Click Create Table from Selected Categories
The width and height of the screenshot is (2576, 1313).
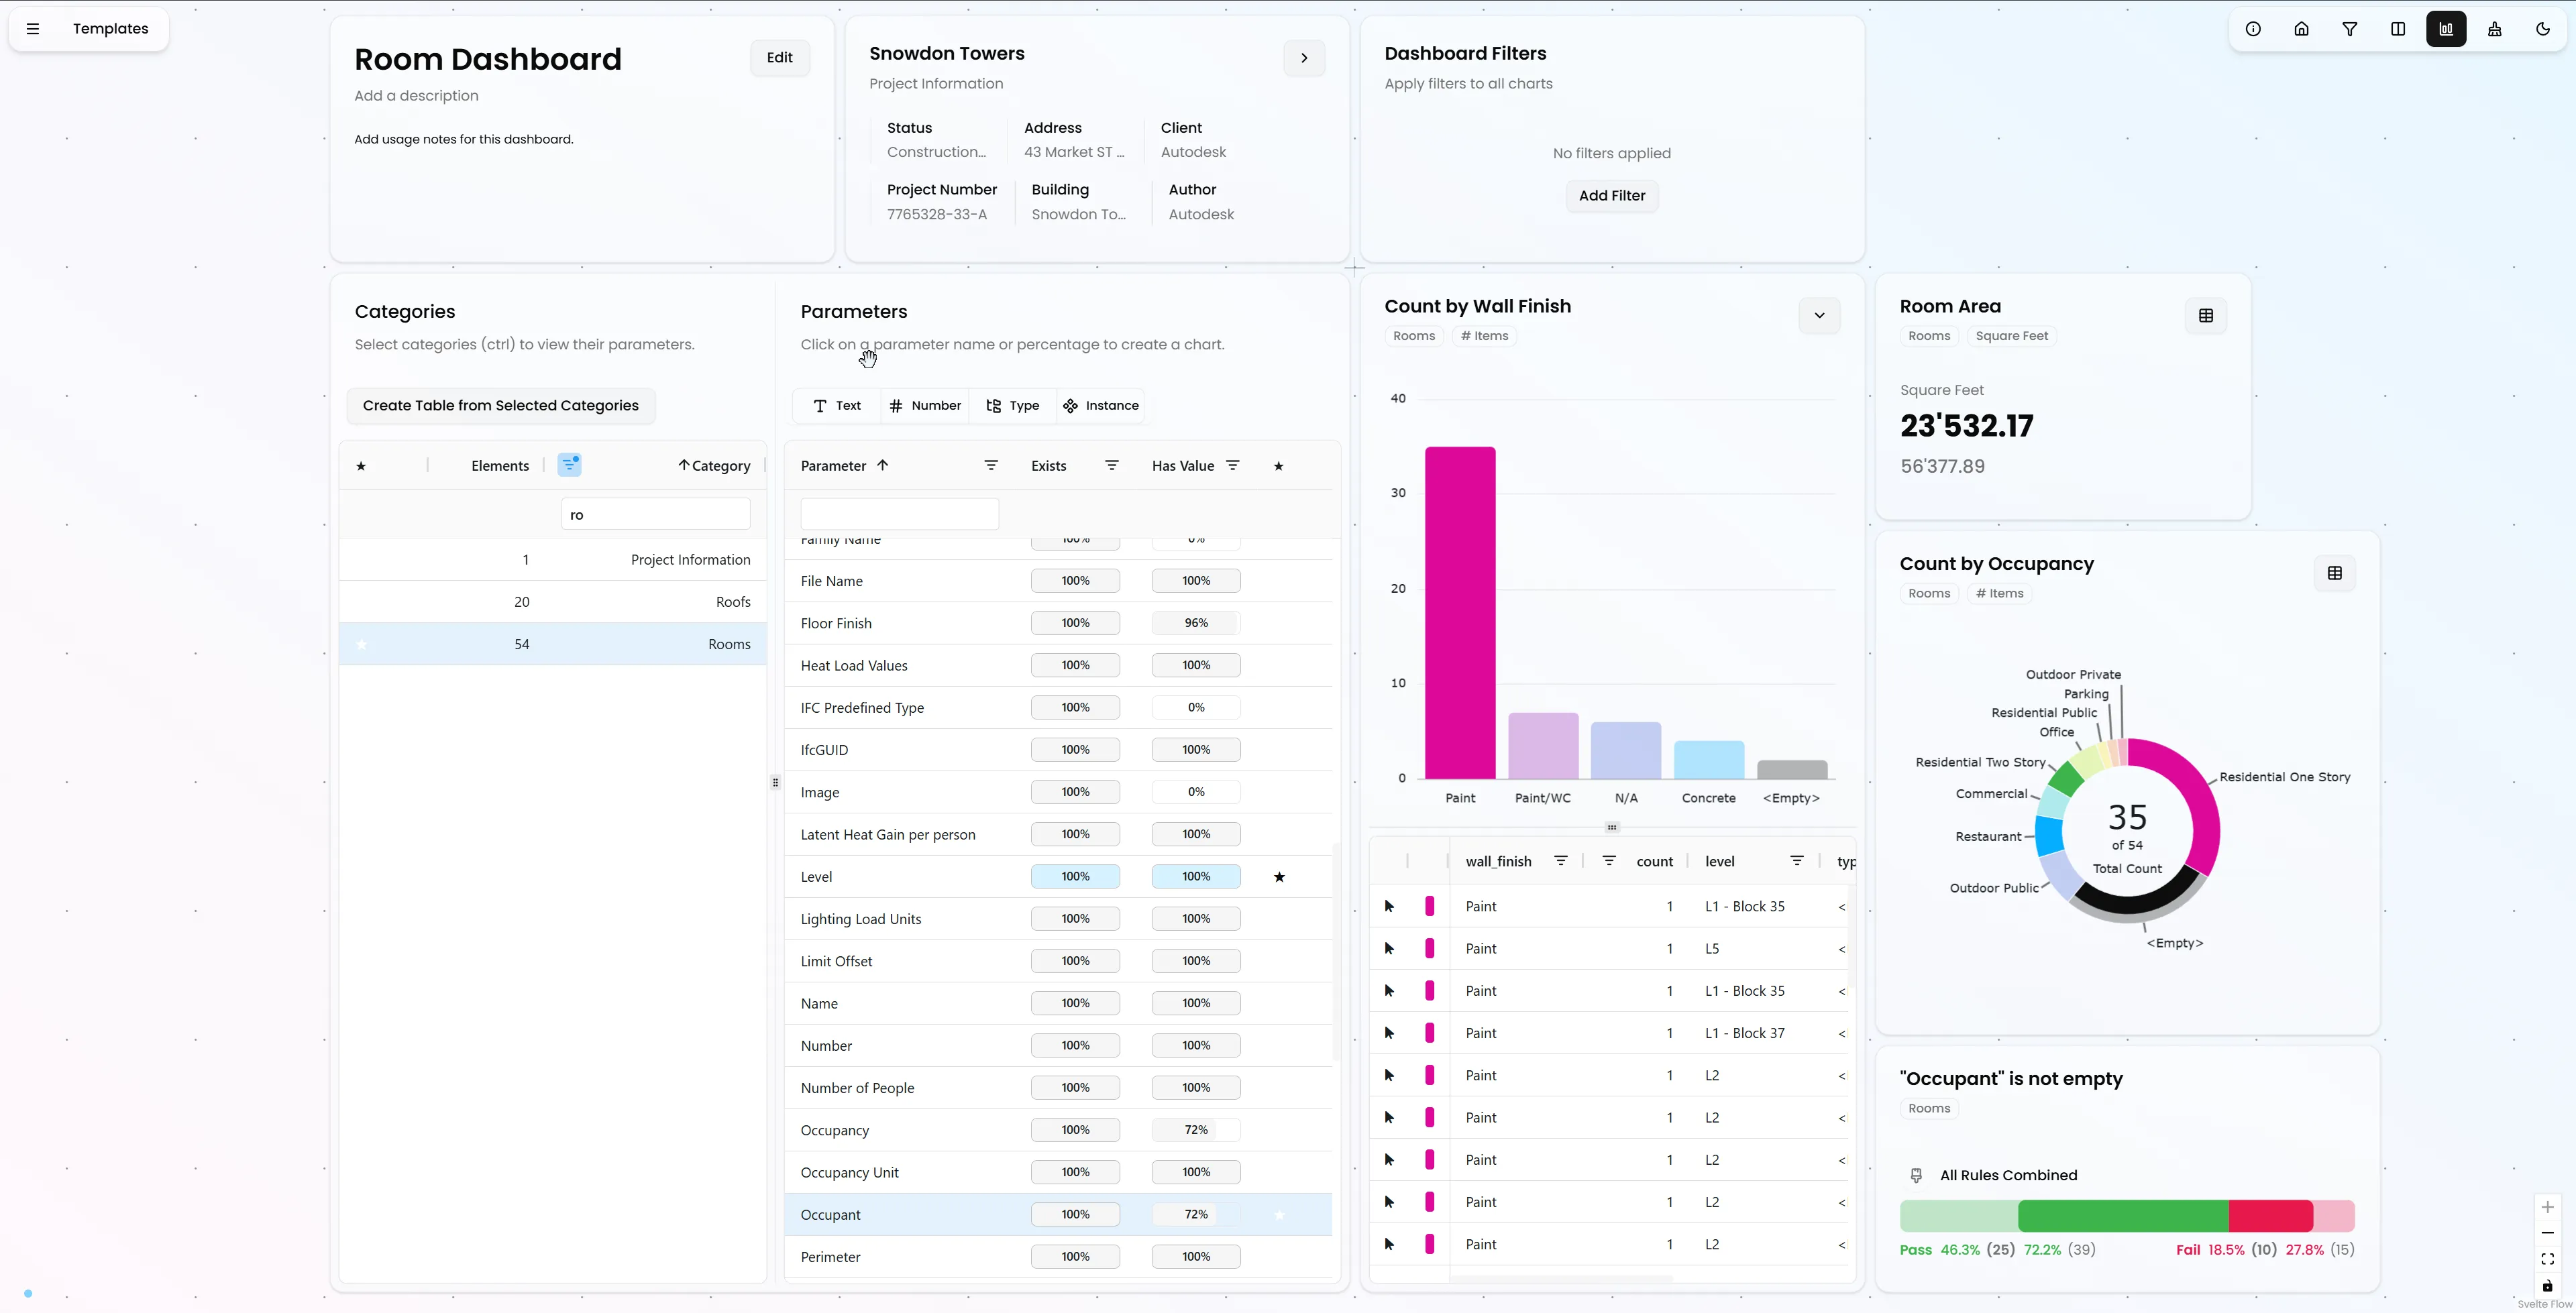click(x=500, y=406)
